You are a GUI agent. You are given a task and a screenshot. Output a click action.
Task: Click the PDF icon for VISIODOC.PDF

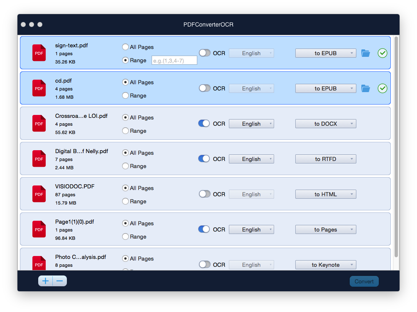[x=39, y=194]
